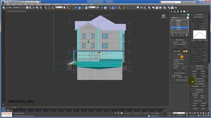Image resolution: width=211 pixels, height=118 pixels.
Task: Click the Grow selection button
Action: (184, 68)
